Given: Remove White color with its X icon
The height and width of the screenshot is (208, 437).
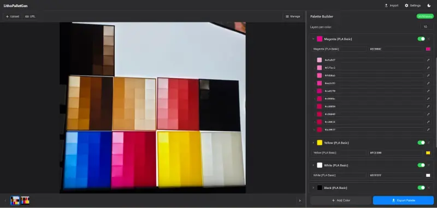Looking at the screenshot, I should coord(429,165).
